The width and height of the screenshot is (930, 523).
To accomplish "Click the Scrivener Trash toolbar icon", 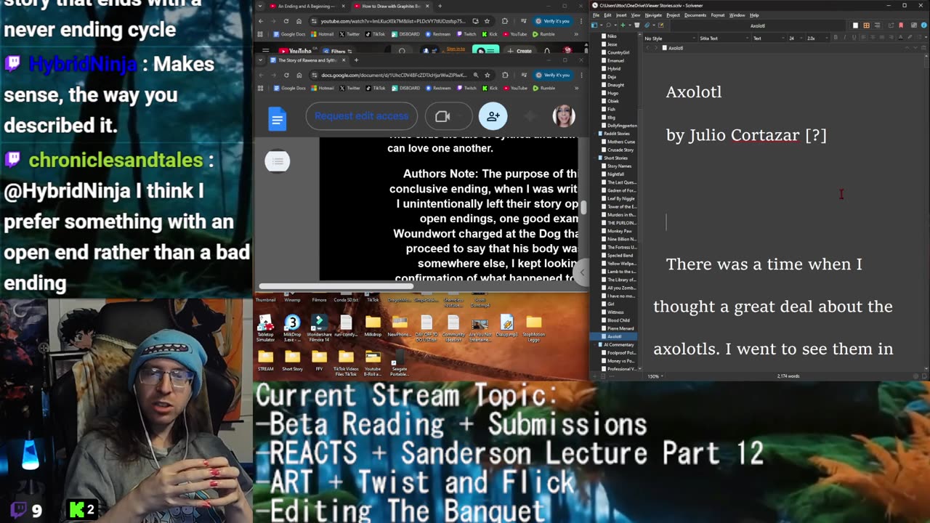I will (x=637, y=25).
